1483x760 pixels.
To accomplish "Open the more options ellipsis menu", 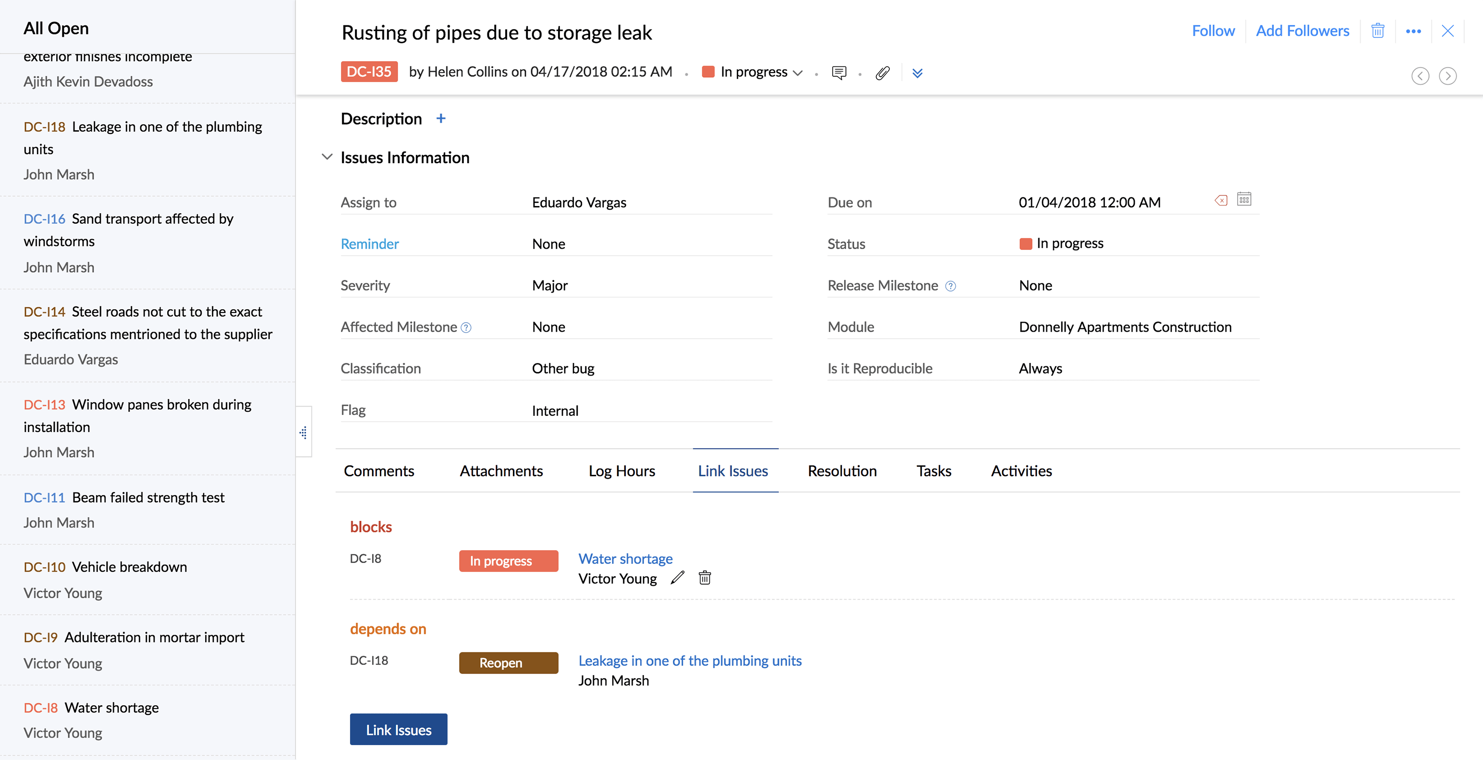I will [1414, 31].
